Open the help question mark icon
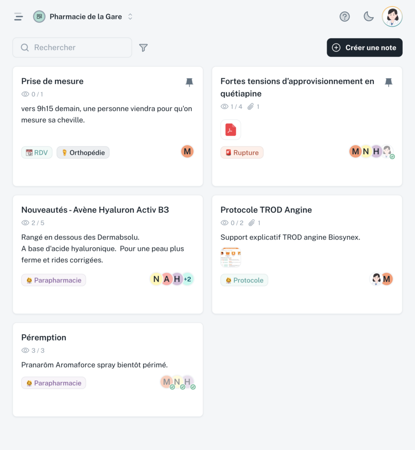Viewport: 415px width, 450px height. [344, 17]
